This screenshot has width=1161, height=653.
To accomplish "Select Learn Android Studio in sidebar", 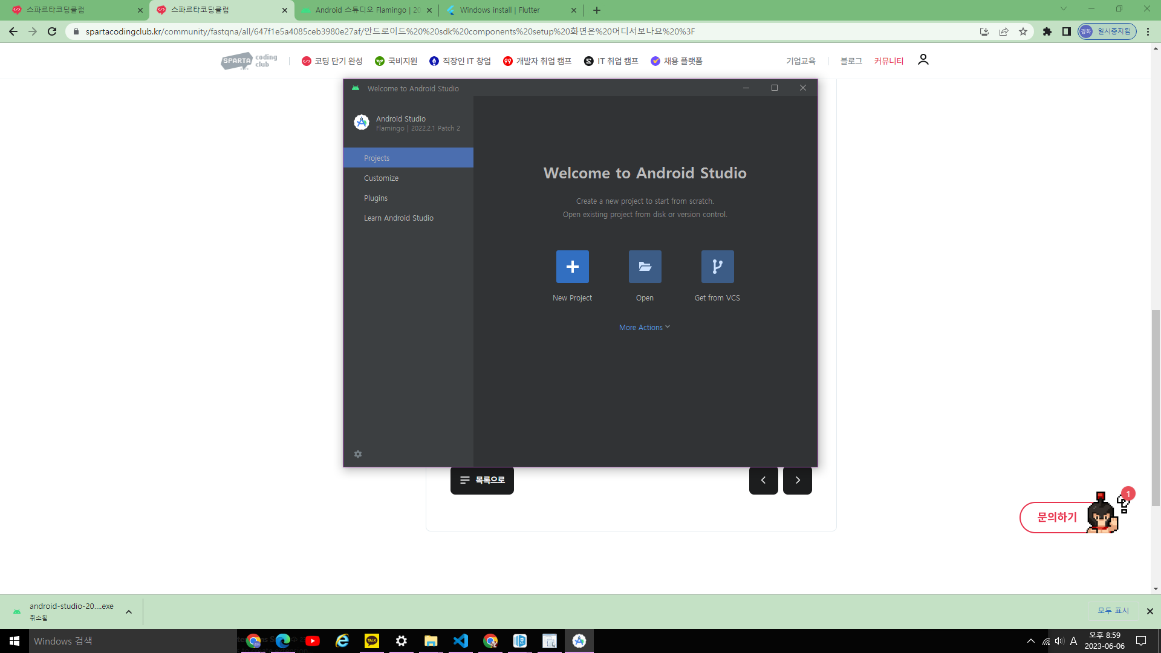I will 408,218.
